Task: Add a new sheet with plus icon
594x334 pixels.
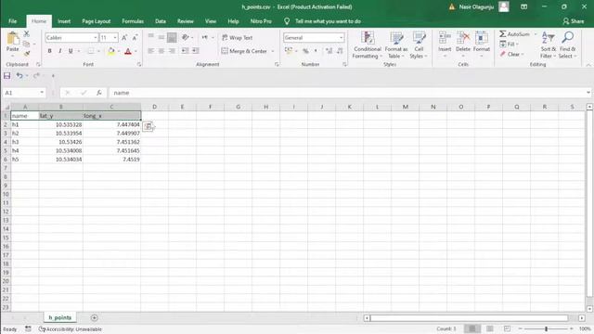Action: (x=95, y=317)
